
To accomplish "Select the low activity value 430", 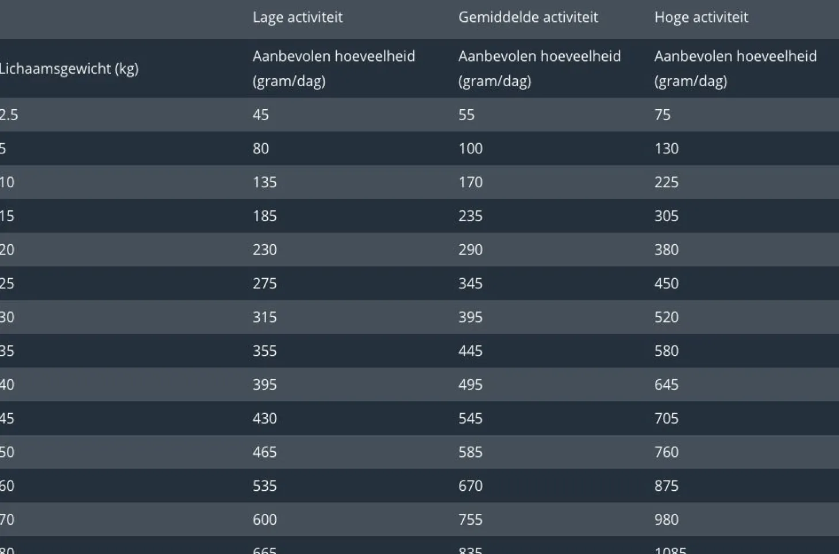I will pyautogui.click(x=264, y=418).
